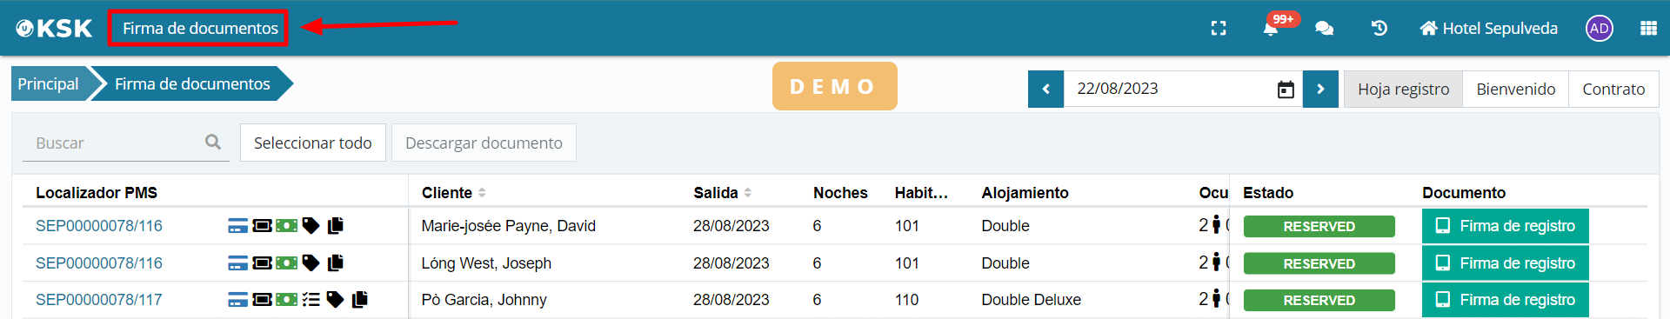This screenshot has height=319, width=1670.
Task: Go to next date arrow
Action: (x=1320, y=90)
